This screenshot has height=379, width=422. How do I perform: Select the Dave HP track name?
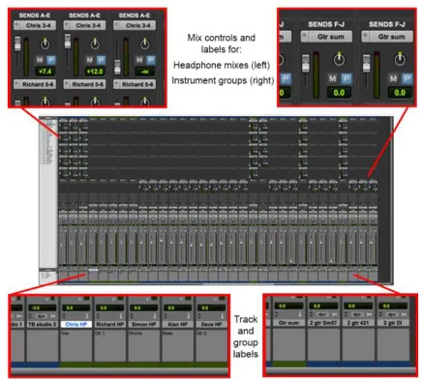[212, 325]
